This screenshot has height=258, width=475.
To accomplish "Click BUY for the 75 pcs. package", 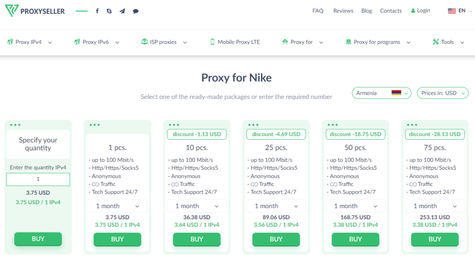I will coord(435,239).
